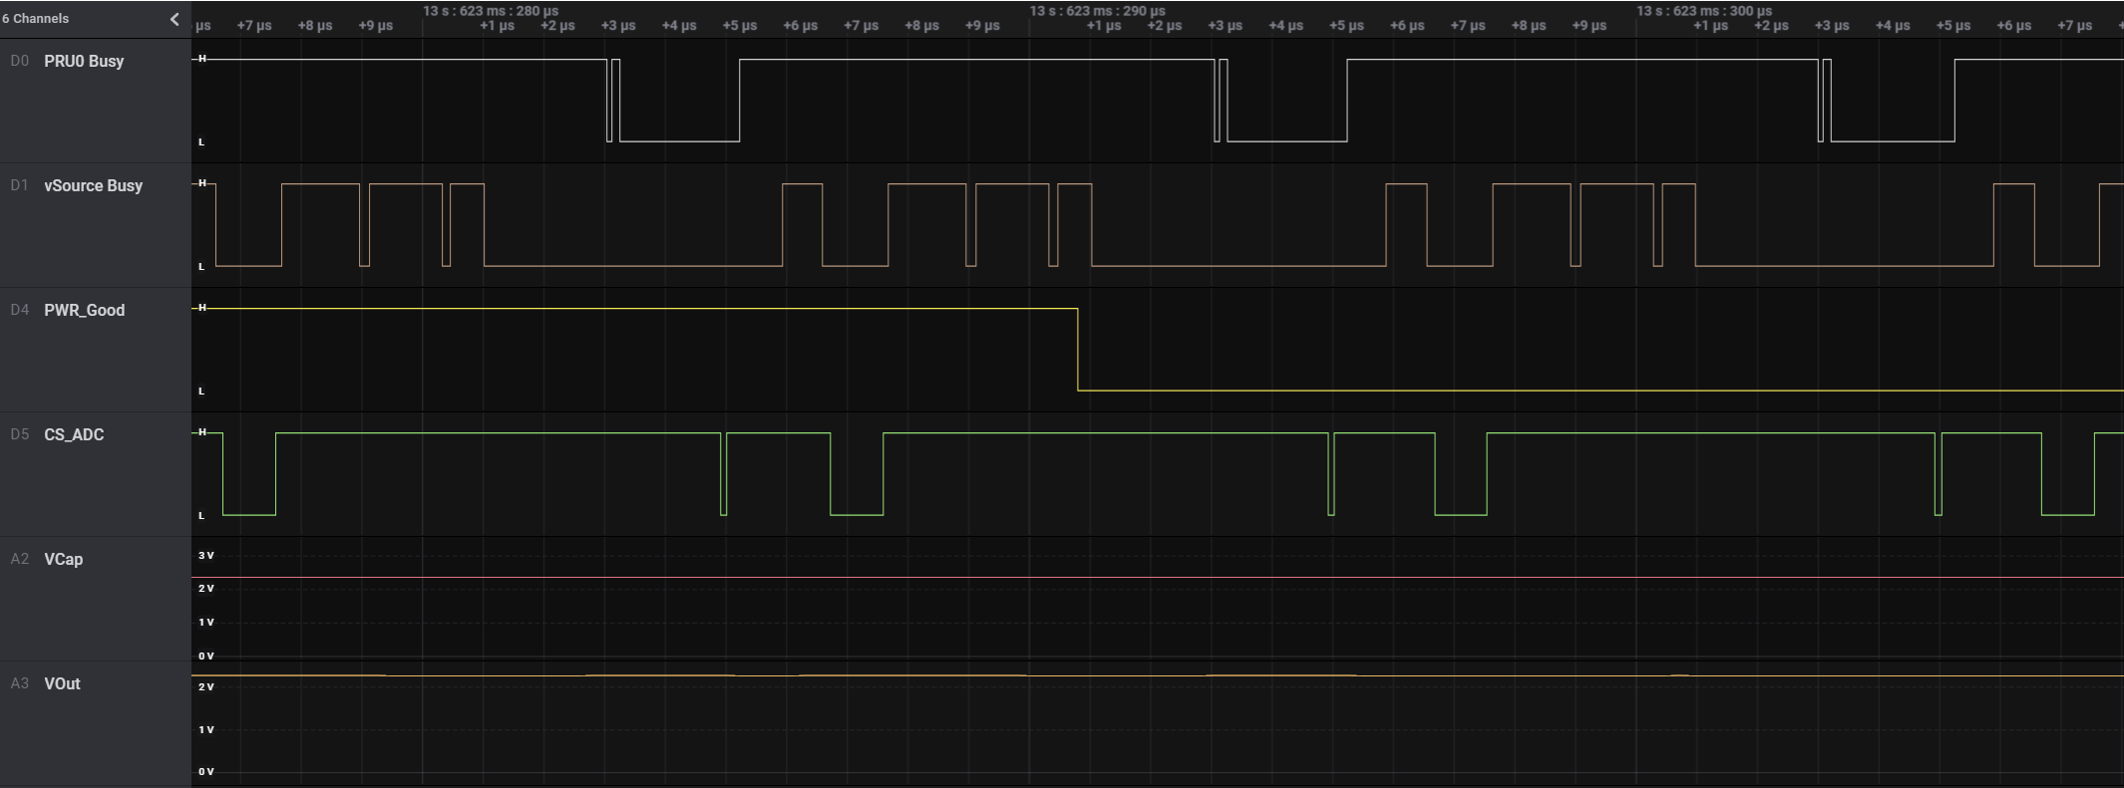Click the D1 channel index tag
Viewport: 2124px width, 788px height.
click(x=20, y=185)
